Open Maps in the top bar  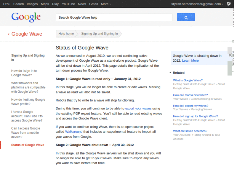pos(45,4)
